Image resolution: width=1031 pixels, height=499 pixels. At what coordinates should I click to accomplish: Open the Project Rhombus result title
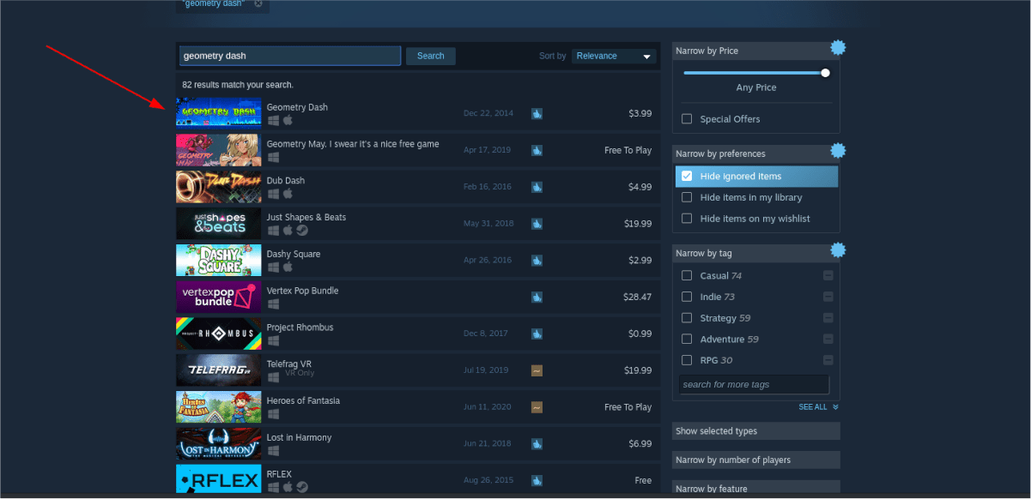coord(300,328)
